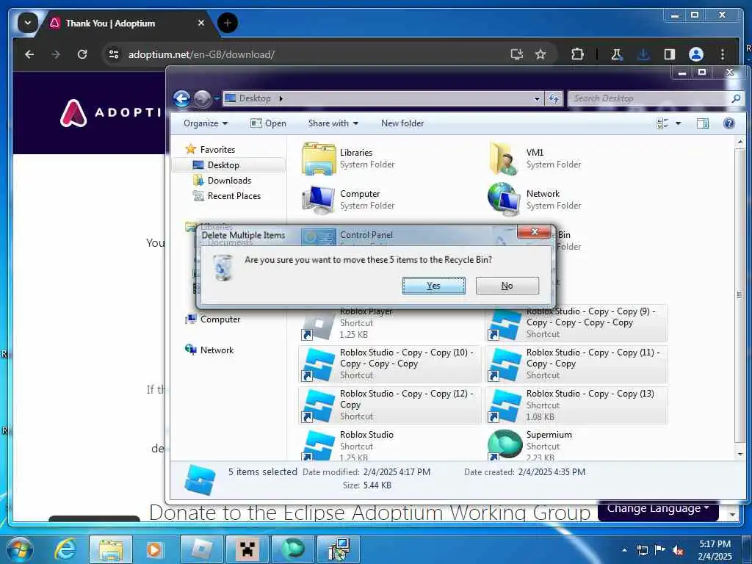Toggle browser side panel icon
The height and width of the screenshot is (564, 752).
[x=670, y=54]
